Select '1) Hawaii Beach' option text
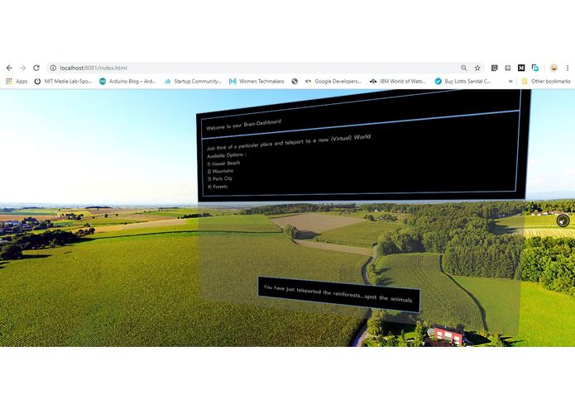Image resolution: width=575 pixels, height=408 pixels. [x=223, y=164]
